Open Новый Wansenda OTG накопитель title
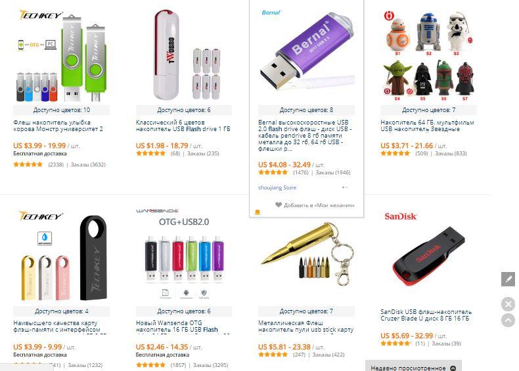Image resolution: width=519 pixels, height=371 pixels. (177, 326)
